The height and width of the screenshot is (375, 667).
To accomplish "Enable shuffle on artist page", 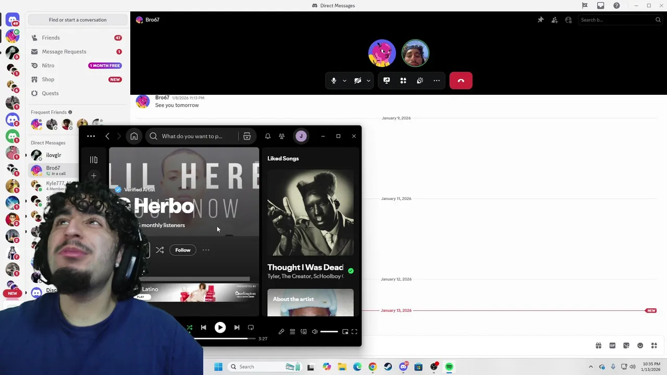I will [159, 250].
